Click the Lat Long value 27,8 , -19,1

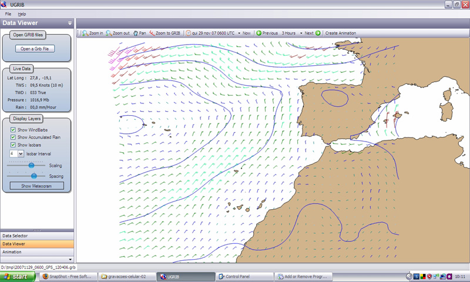coord(41,78)
